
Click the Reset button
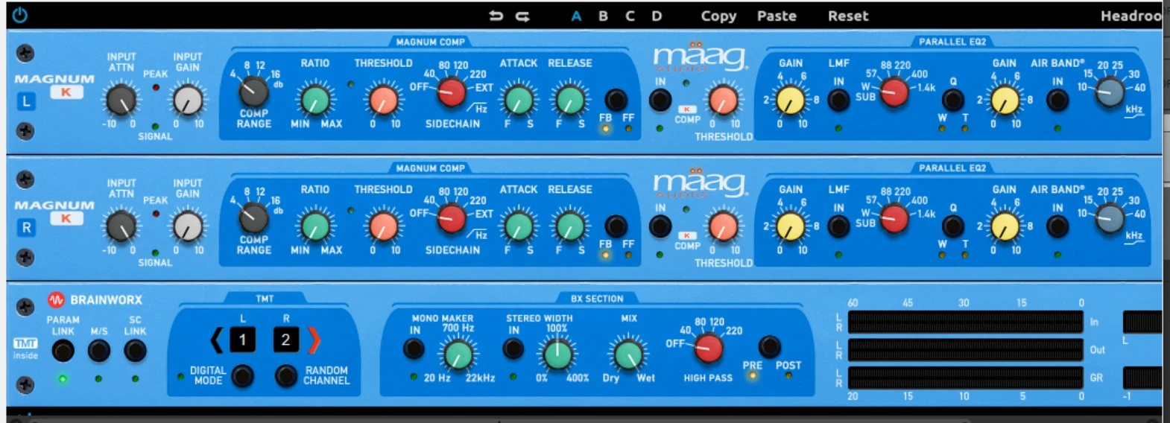pyautogui.click(x=848, y=16)
